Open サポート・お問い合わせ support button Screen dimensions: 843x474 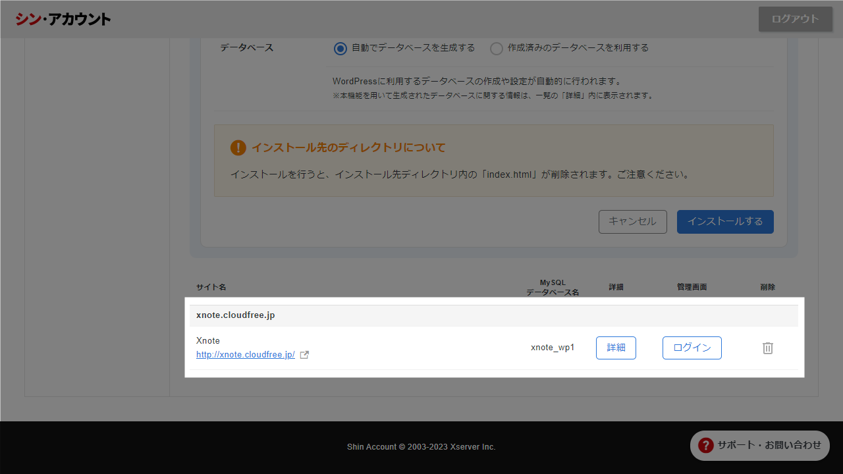[760, 446]
